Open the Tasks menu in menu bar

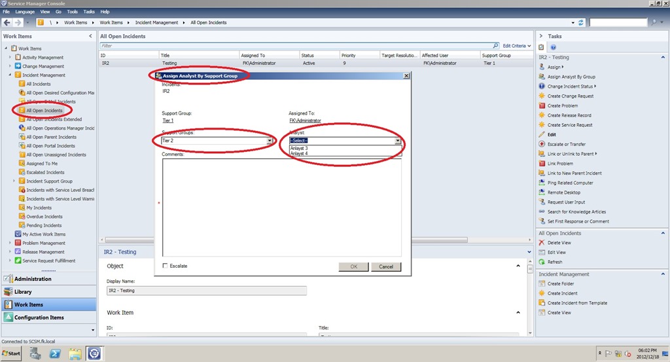(89, 12)
